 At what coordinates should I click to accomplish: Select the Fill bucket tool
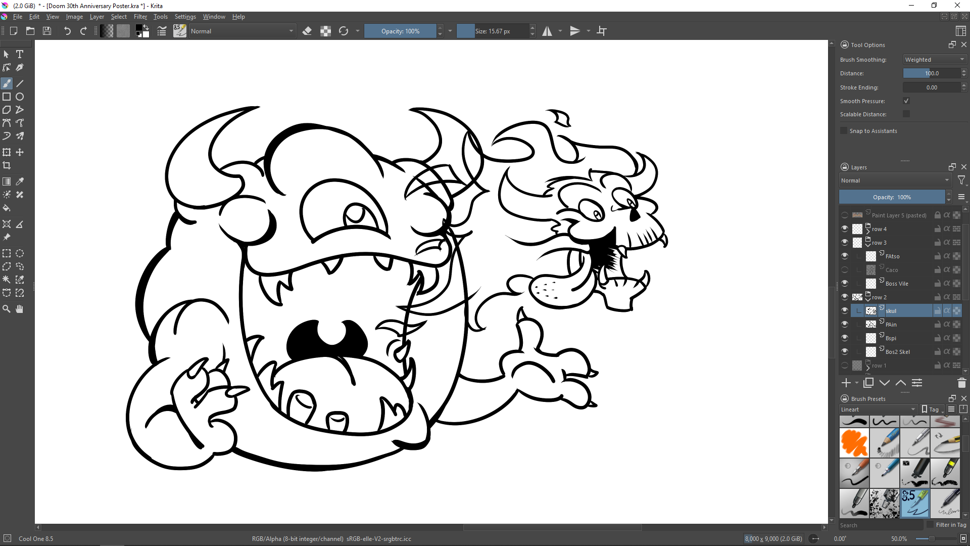click(x=7, y=208)
